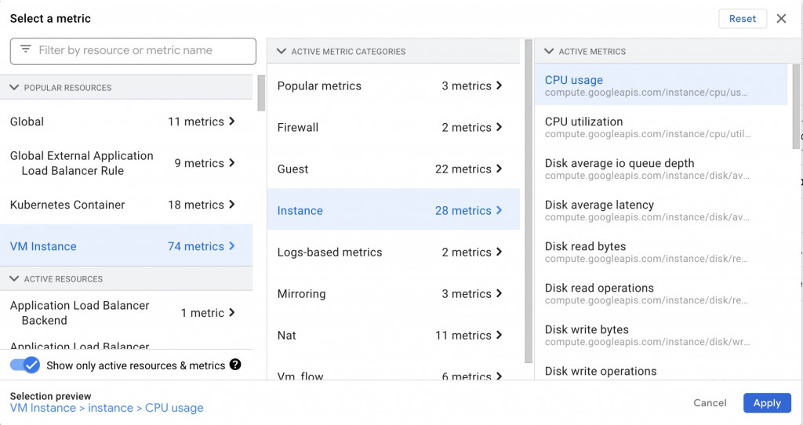Click the chevron beside Kubernetes Container metrics
The width and height of the screenshot is (803, 425).
click(232, 205)
